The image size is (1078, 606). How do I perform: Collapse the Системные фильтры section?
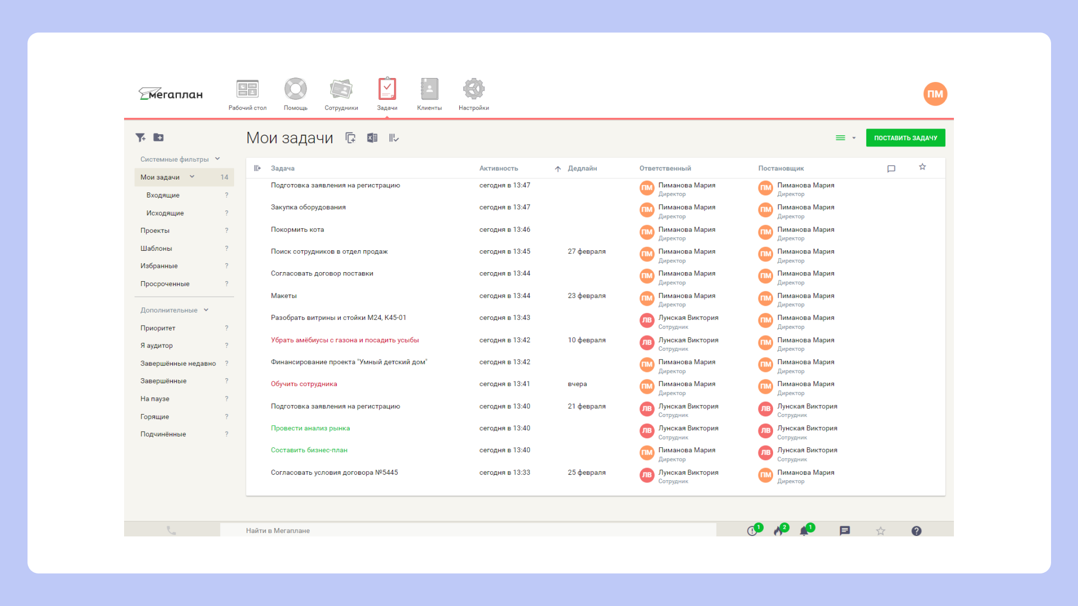pyautogui.click(x=217, y=159)
